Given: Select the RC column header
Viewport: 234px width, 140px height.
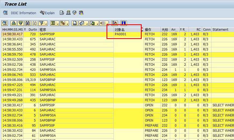Looking at the screenshot, I should click(x=195, y=30).
